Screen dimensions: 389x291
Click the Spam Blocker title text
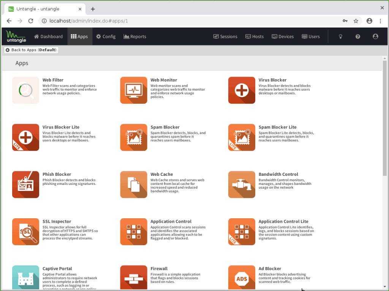[165, 127]
